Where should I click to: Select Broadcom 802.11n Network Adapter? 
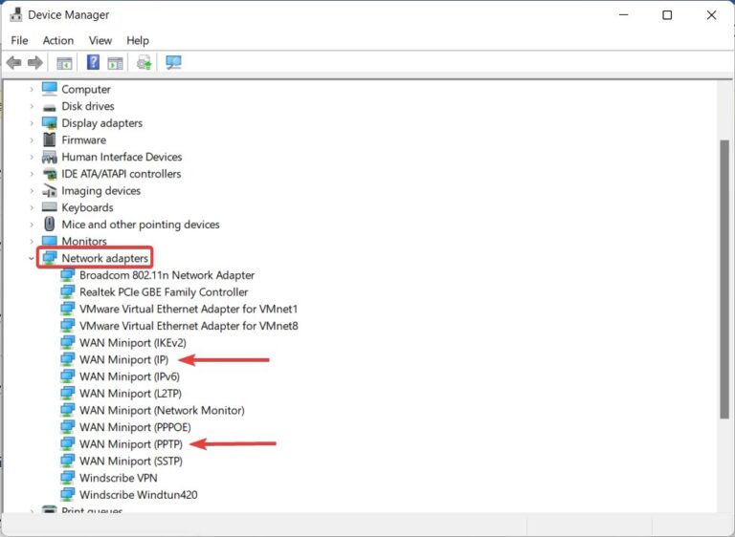[x=167, y=275]
